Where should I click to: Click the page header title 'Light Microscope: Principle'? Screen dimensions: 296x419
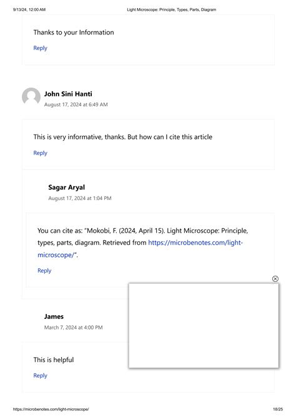pyautogui.click(x=172, y=9)
